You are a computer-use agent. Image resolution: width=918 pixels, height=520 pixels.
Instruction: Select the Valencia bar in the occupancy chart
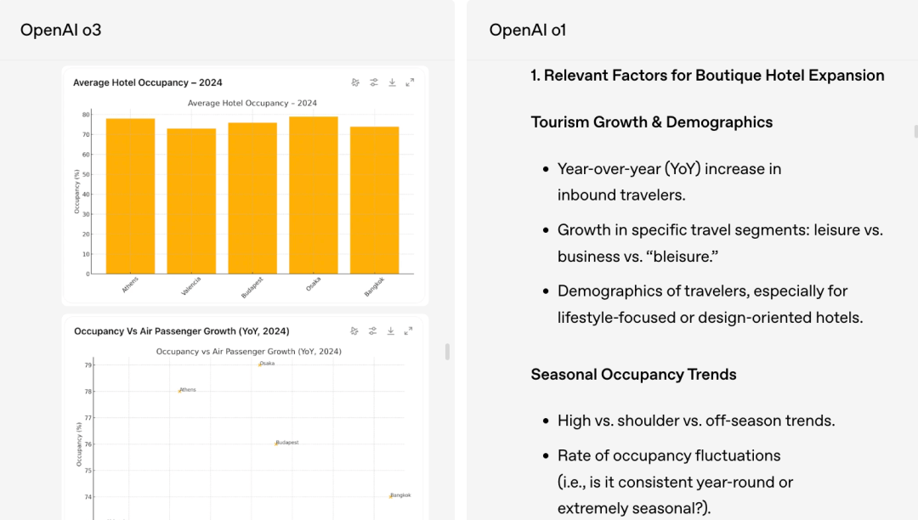(191, 201)
